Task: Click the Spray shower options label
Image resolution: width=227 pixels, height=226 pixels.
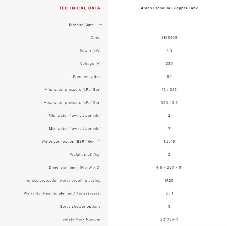Action: tap(80, 206)
